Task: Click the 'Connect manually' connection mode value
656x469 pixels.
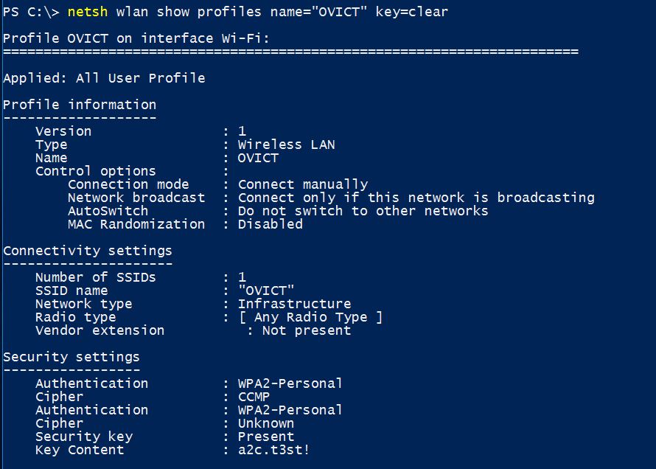Action: (x=303, y=184)
